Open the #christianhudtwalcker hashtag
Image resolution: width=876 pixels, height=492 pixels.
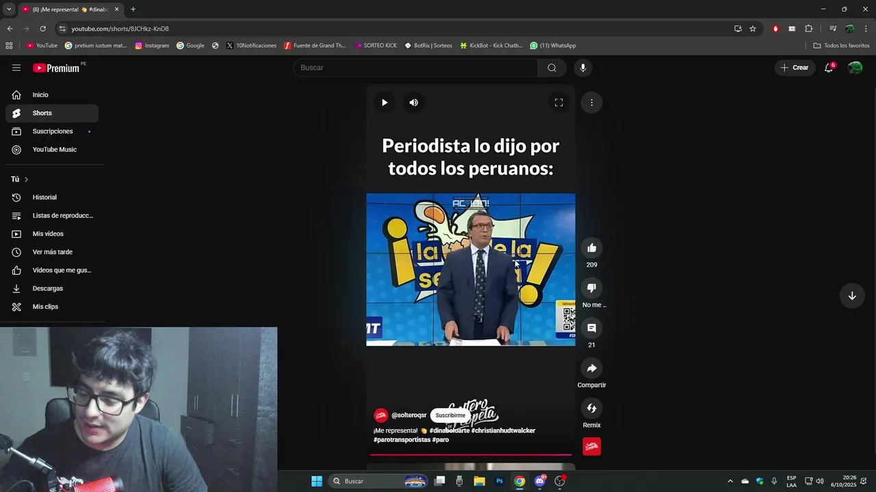[x=503, y=430]
